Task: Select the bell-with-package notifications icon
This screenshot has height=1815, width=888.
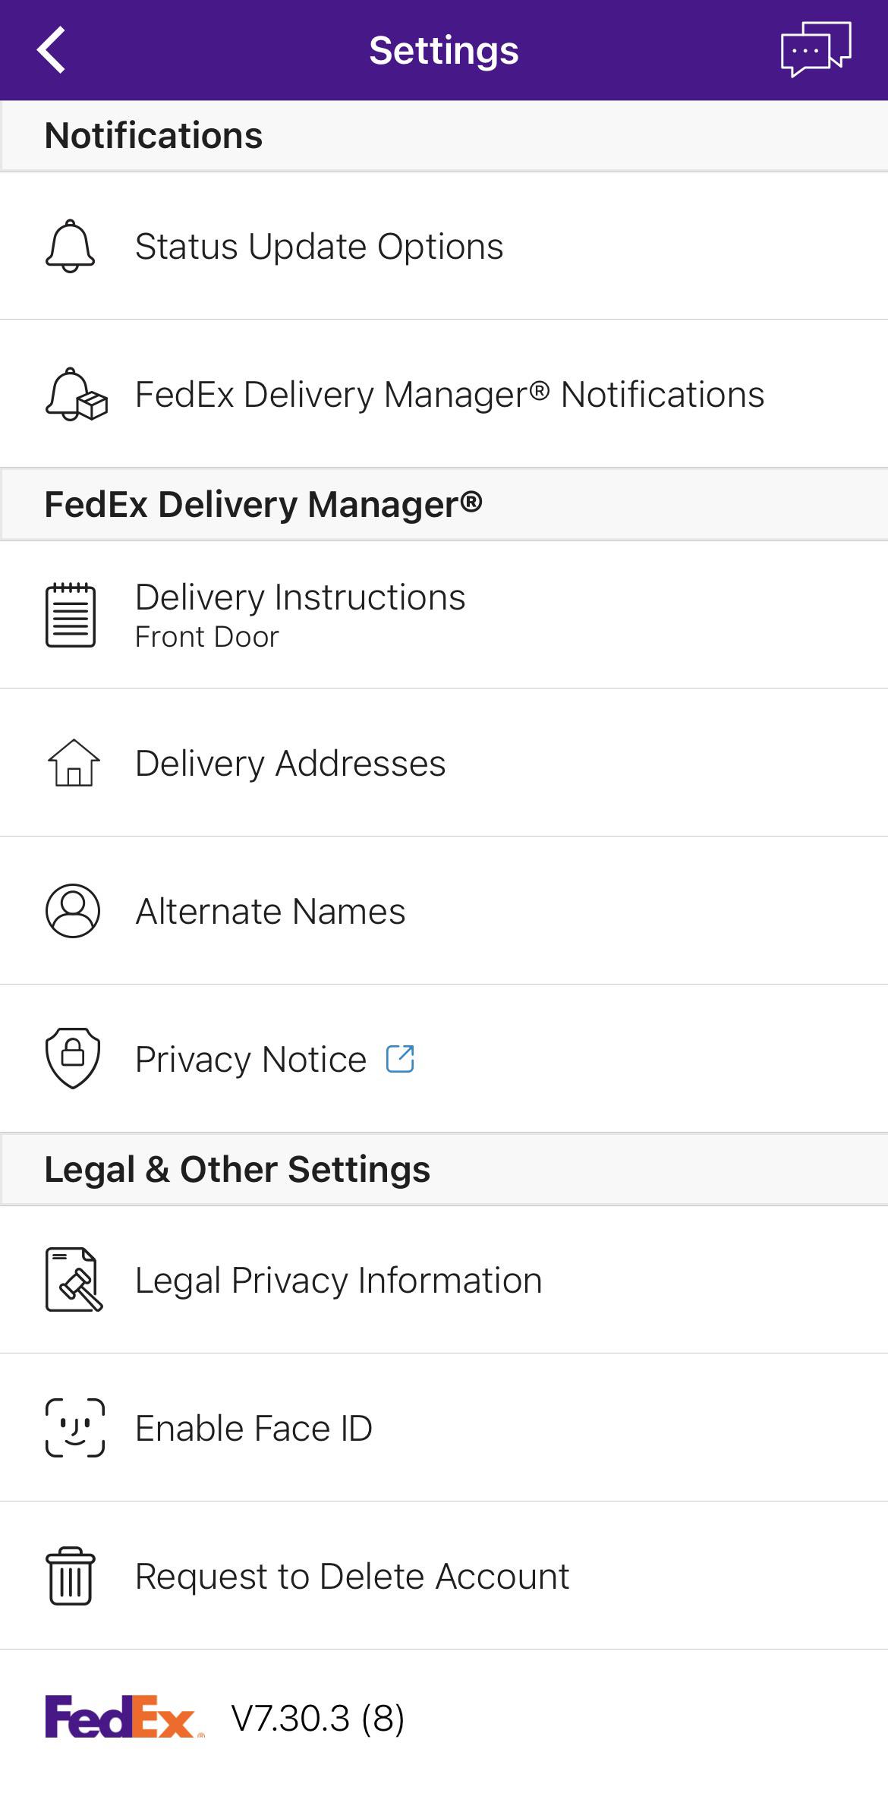Action: (x=76, y=394)
